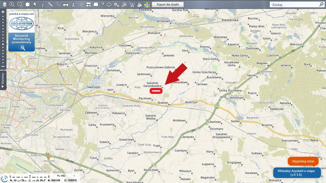Click the printer icon to print map
The height and width of the screenshot is (183, 326).
tap(66, 4)
